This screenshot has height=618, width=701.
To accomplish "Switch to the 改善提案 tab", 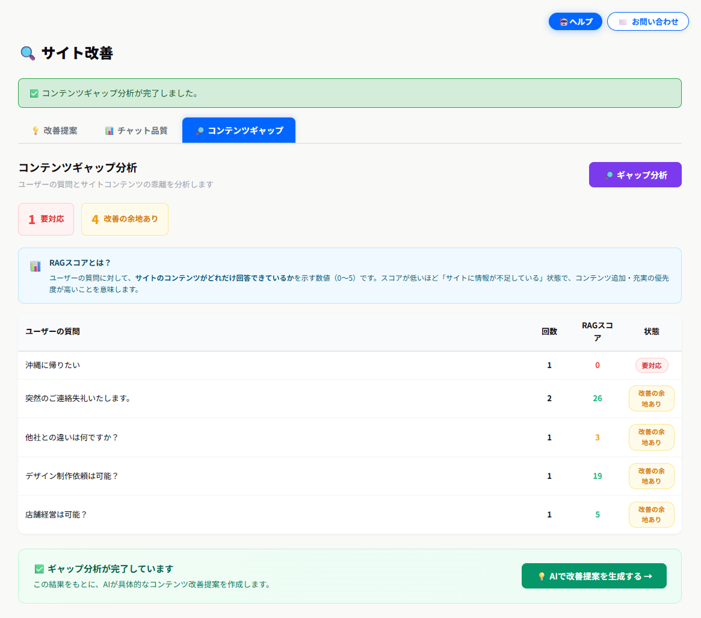I will tap(55, 130).
